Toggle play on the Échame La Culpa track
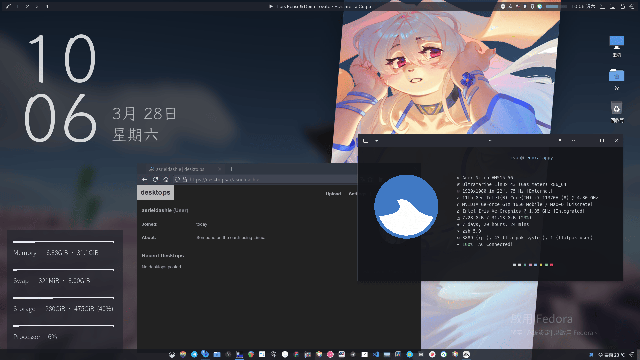Viewport: 640px width, 360px height. coord(271,6)
